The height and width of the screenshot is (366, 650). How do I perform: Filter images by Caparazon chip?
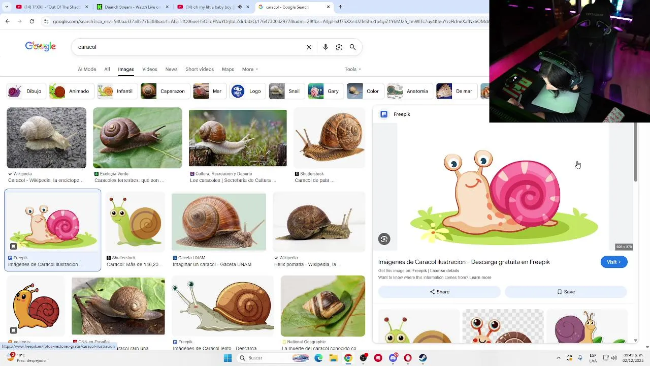pyautogui.click(x=165, y=91)
